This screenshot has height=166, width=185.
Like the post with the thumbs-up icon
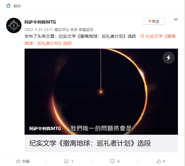pyautogui.click(x=159, y=161)
